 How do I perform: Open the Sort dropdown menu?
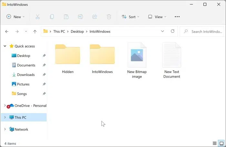[130, 17]
